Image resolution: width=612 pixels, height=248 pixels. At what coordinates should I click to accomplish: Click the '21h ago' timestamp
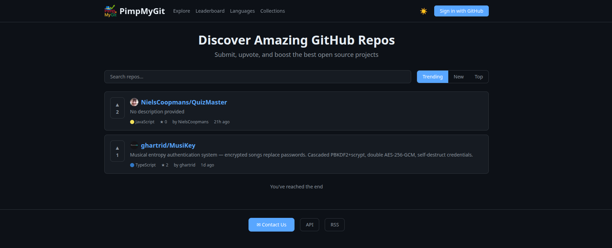pyautogui.click(x=222, y=122)
